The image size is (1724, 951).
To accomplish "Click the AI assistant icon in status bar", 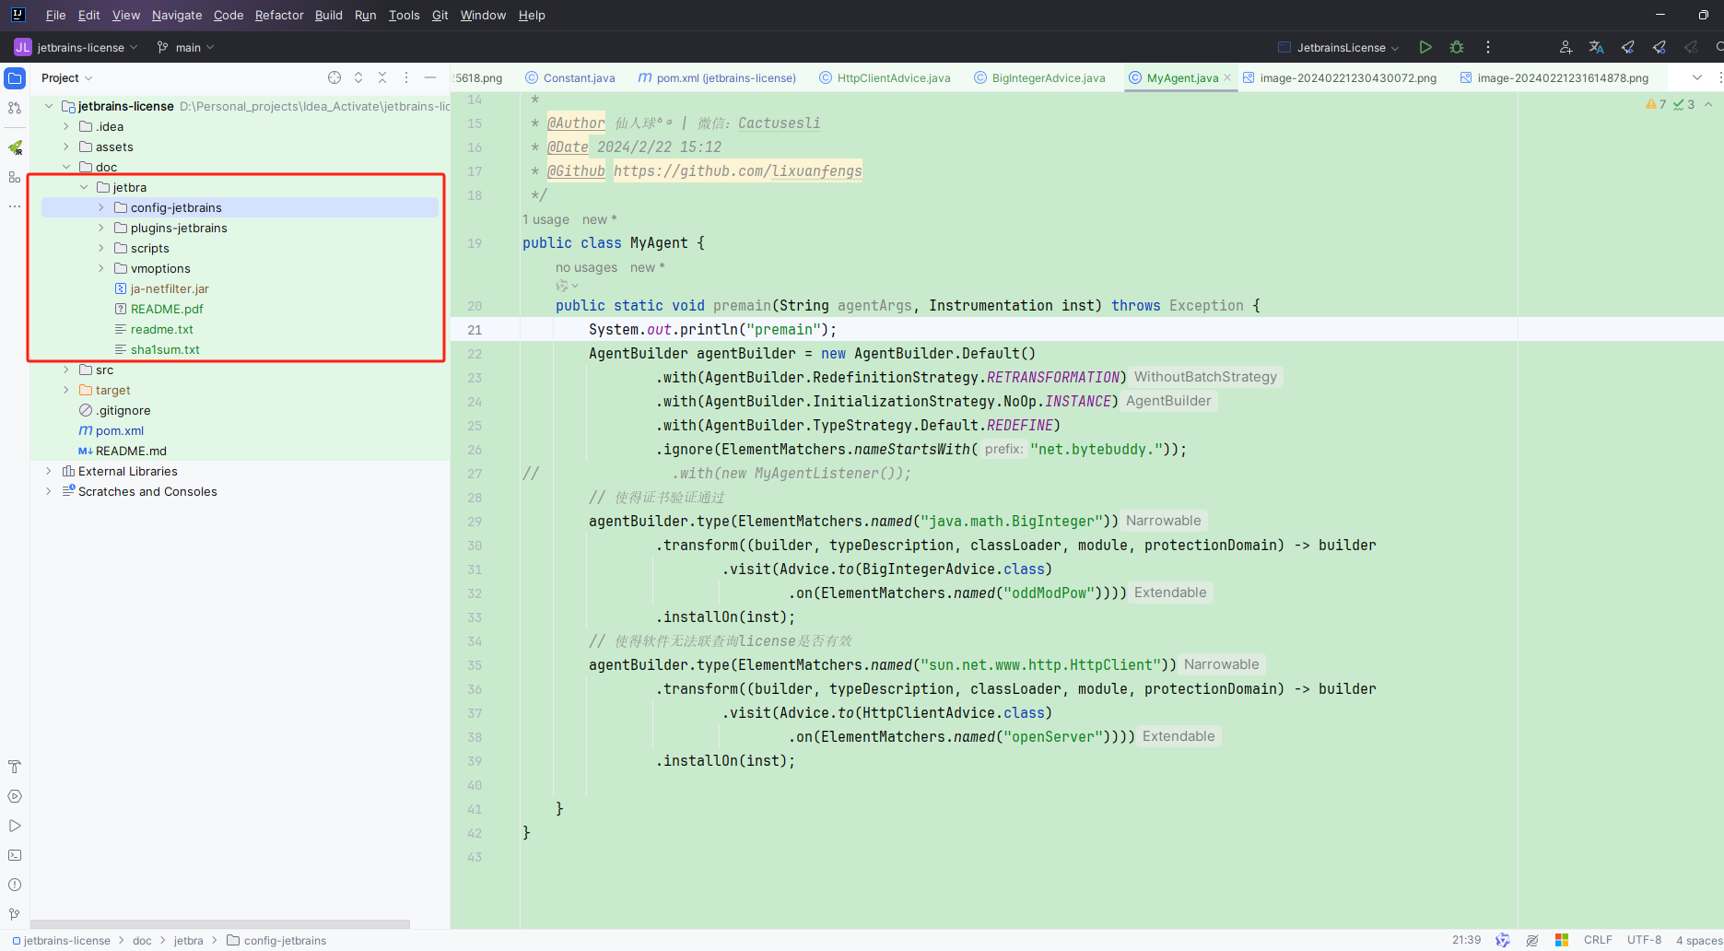I will click(x=1503, y=940).
